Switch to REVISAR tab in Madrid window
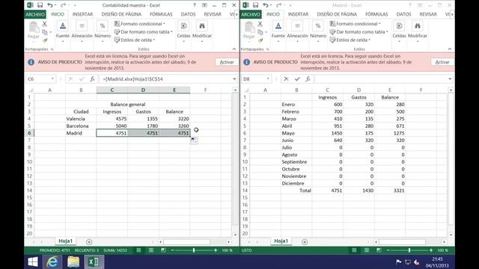The height and width of the screenshot is (269, 479). [x=427, y=14]
